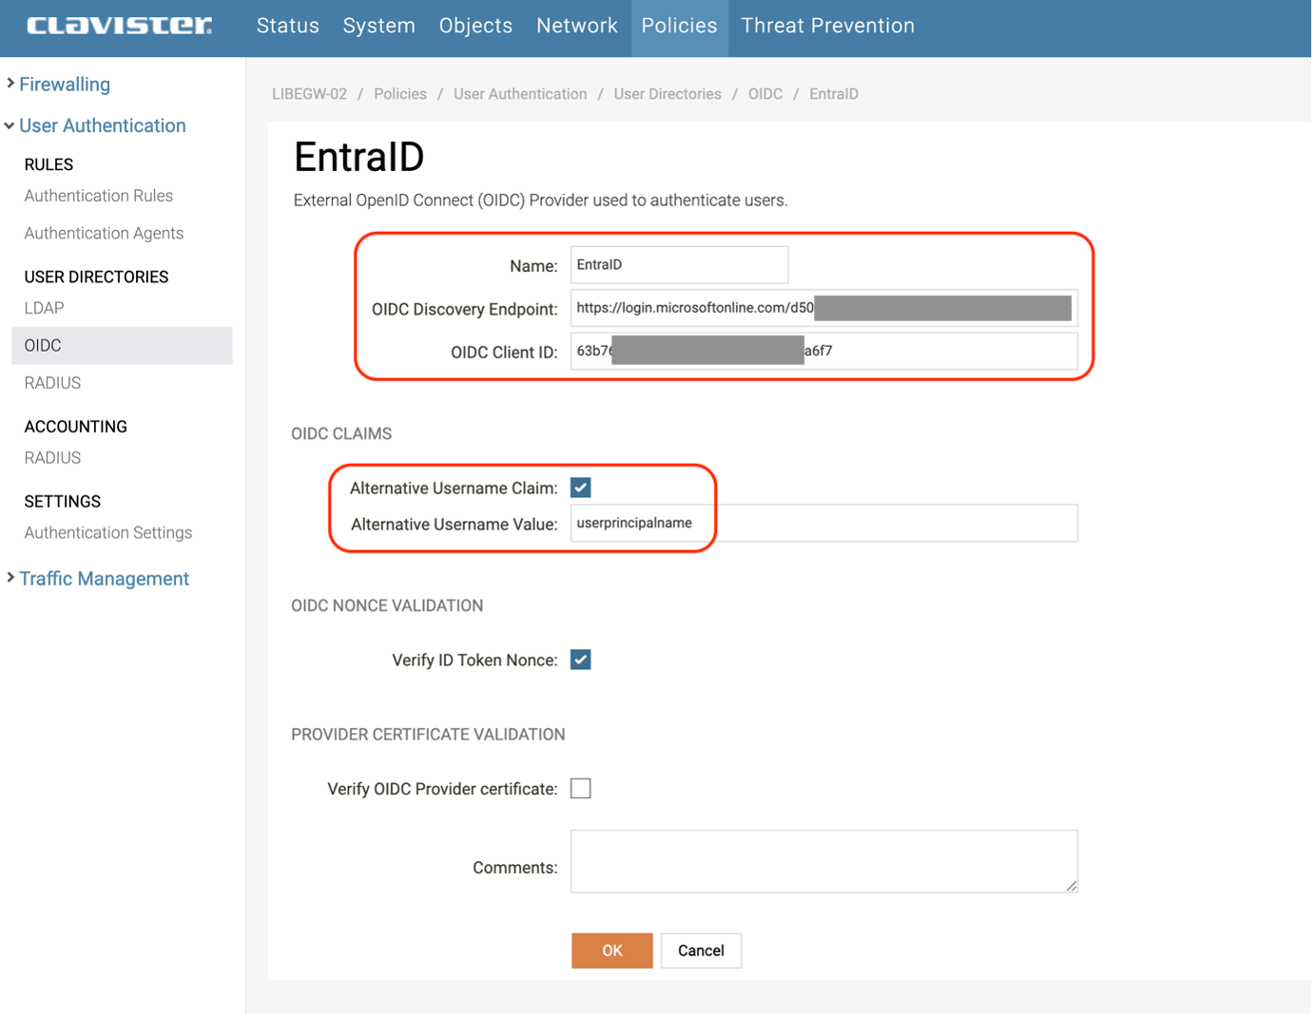The image size is (1316, 1016).
Task: Open RADIUS under User Directories
Action: coord(52,383)
